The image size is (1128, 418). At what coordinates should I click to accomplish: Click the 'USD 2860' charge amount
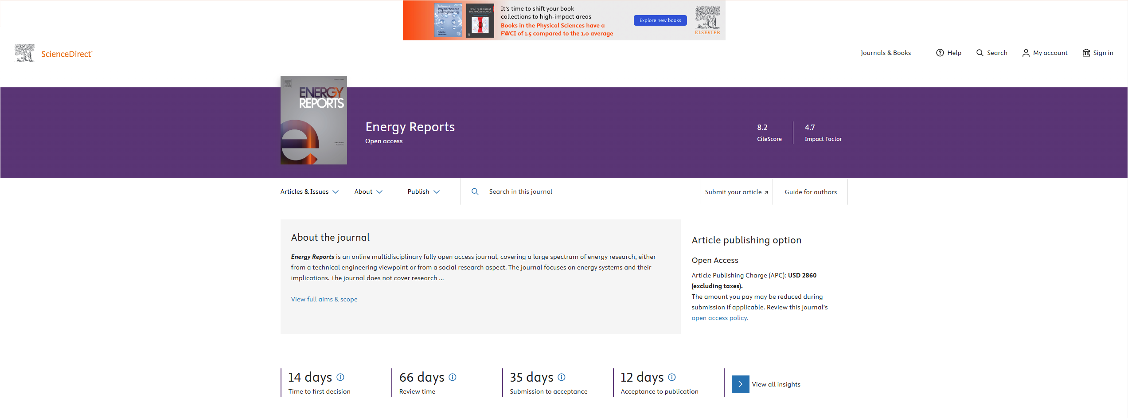tap(802, 275)
